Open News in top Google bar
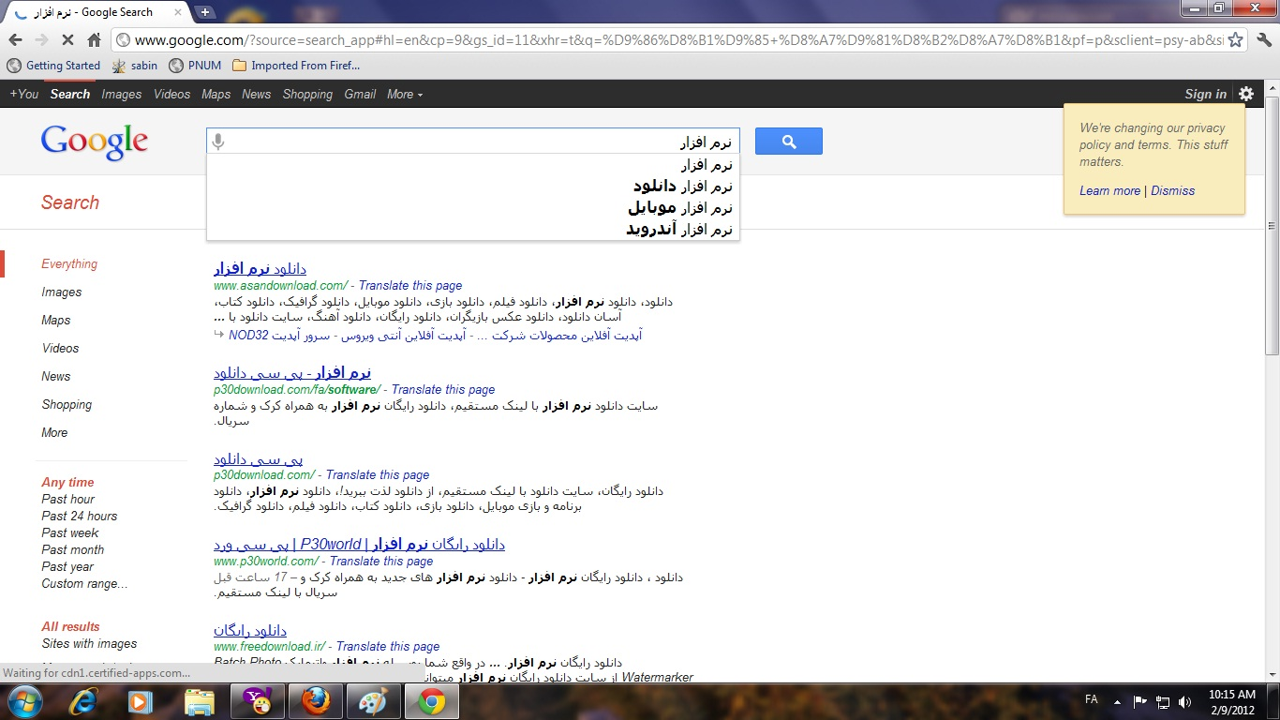 point(256,94)
